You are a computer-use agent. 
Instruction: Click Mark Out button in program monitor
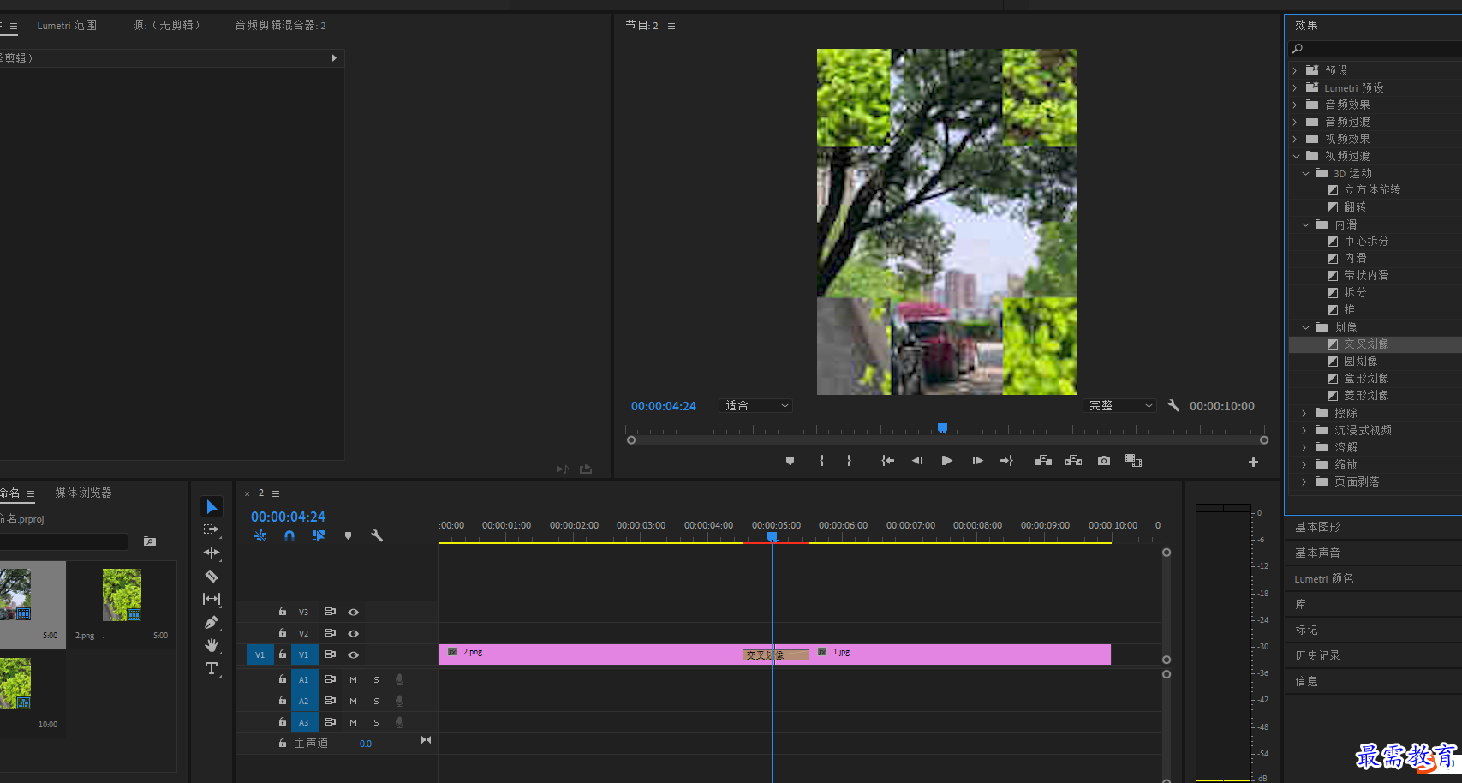coord(849,461)
